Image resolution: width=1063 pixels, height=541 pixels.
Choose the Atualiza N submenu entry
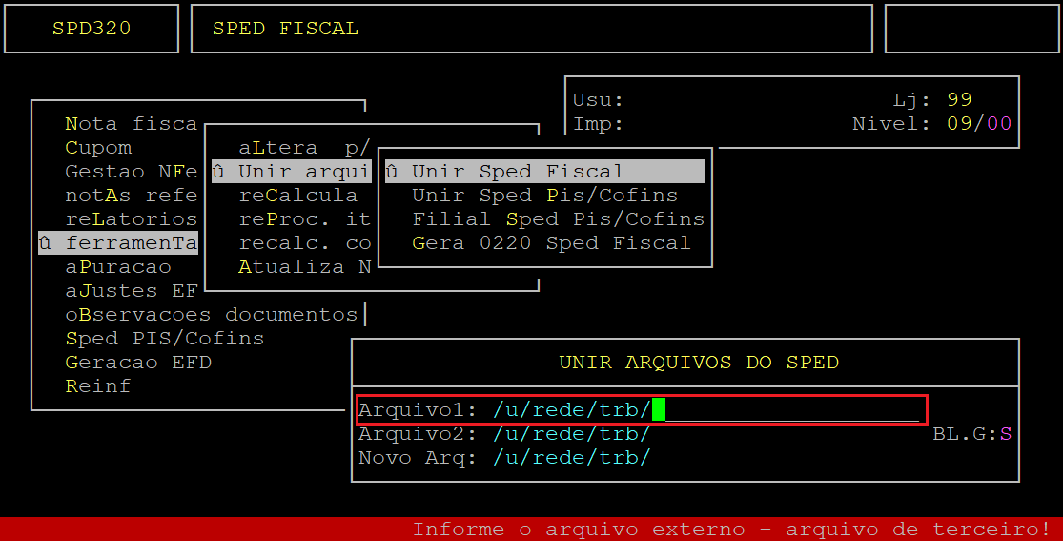[304, 267]
